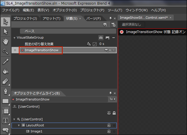Hide Image1 with eye icon
The image size is (187, 135).
tap(109, 132)
